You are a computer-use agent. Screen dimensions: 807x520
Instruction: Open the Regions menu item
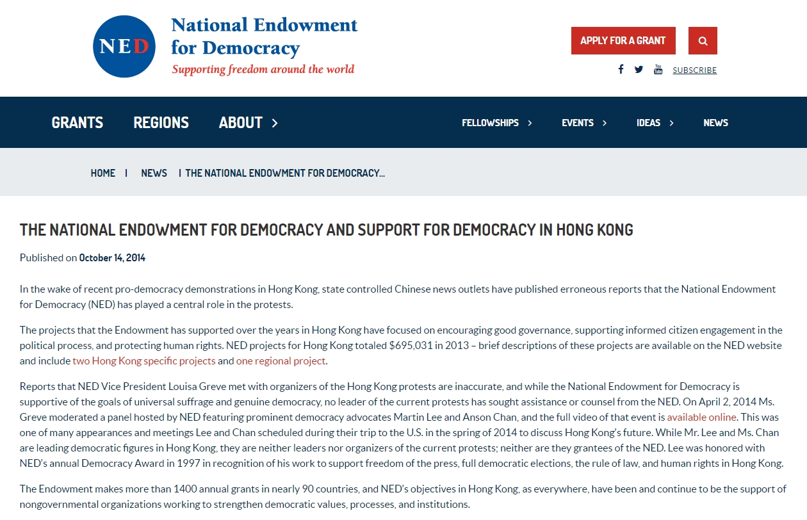161,122
